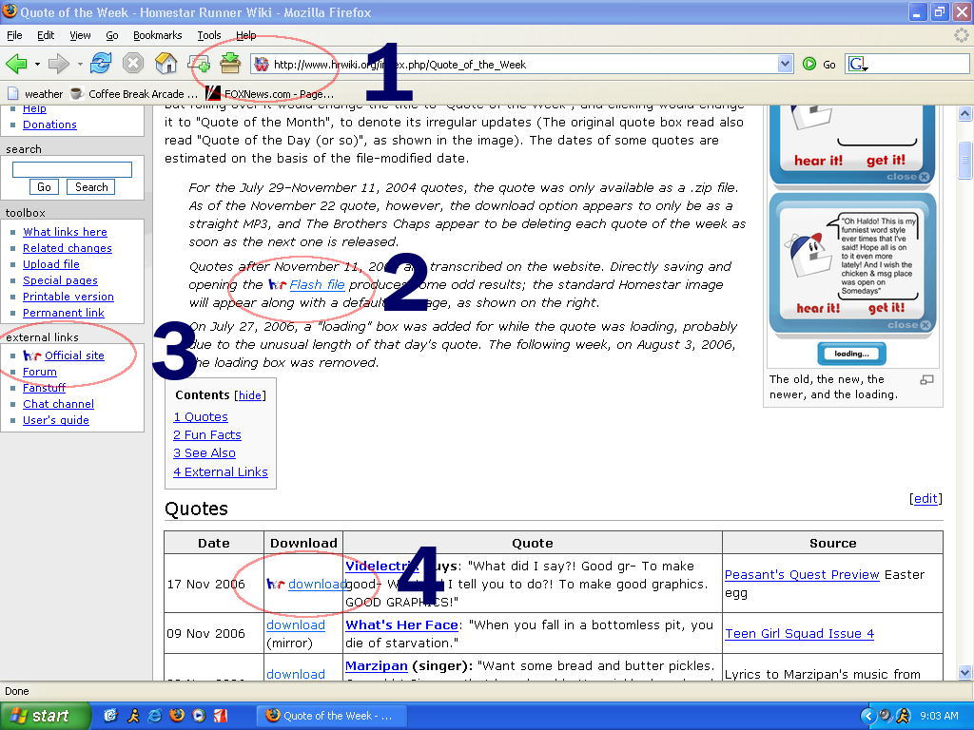Open the Go menu

click(x=112, y=35)
